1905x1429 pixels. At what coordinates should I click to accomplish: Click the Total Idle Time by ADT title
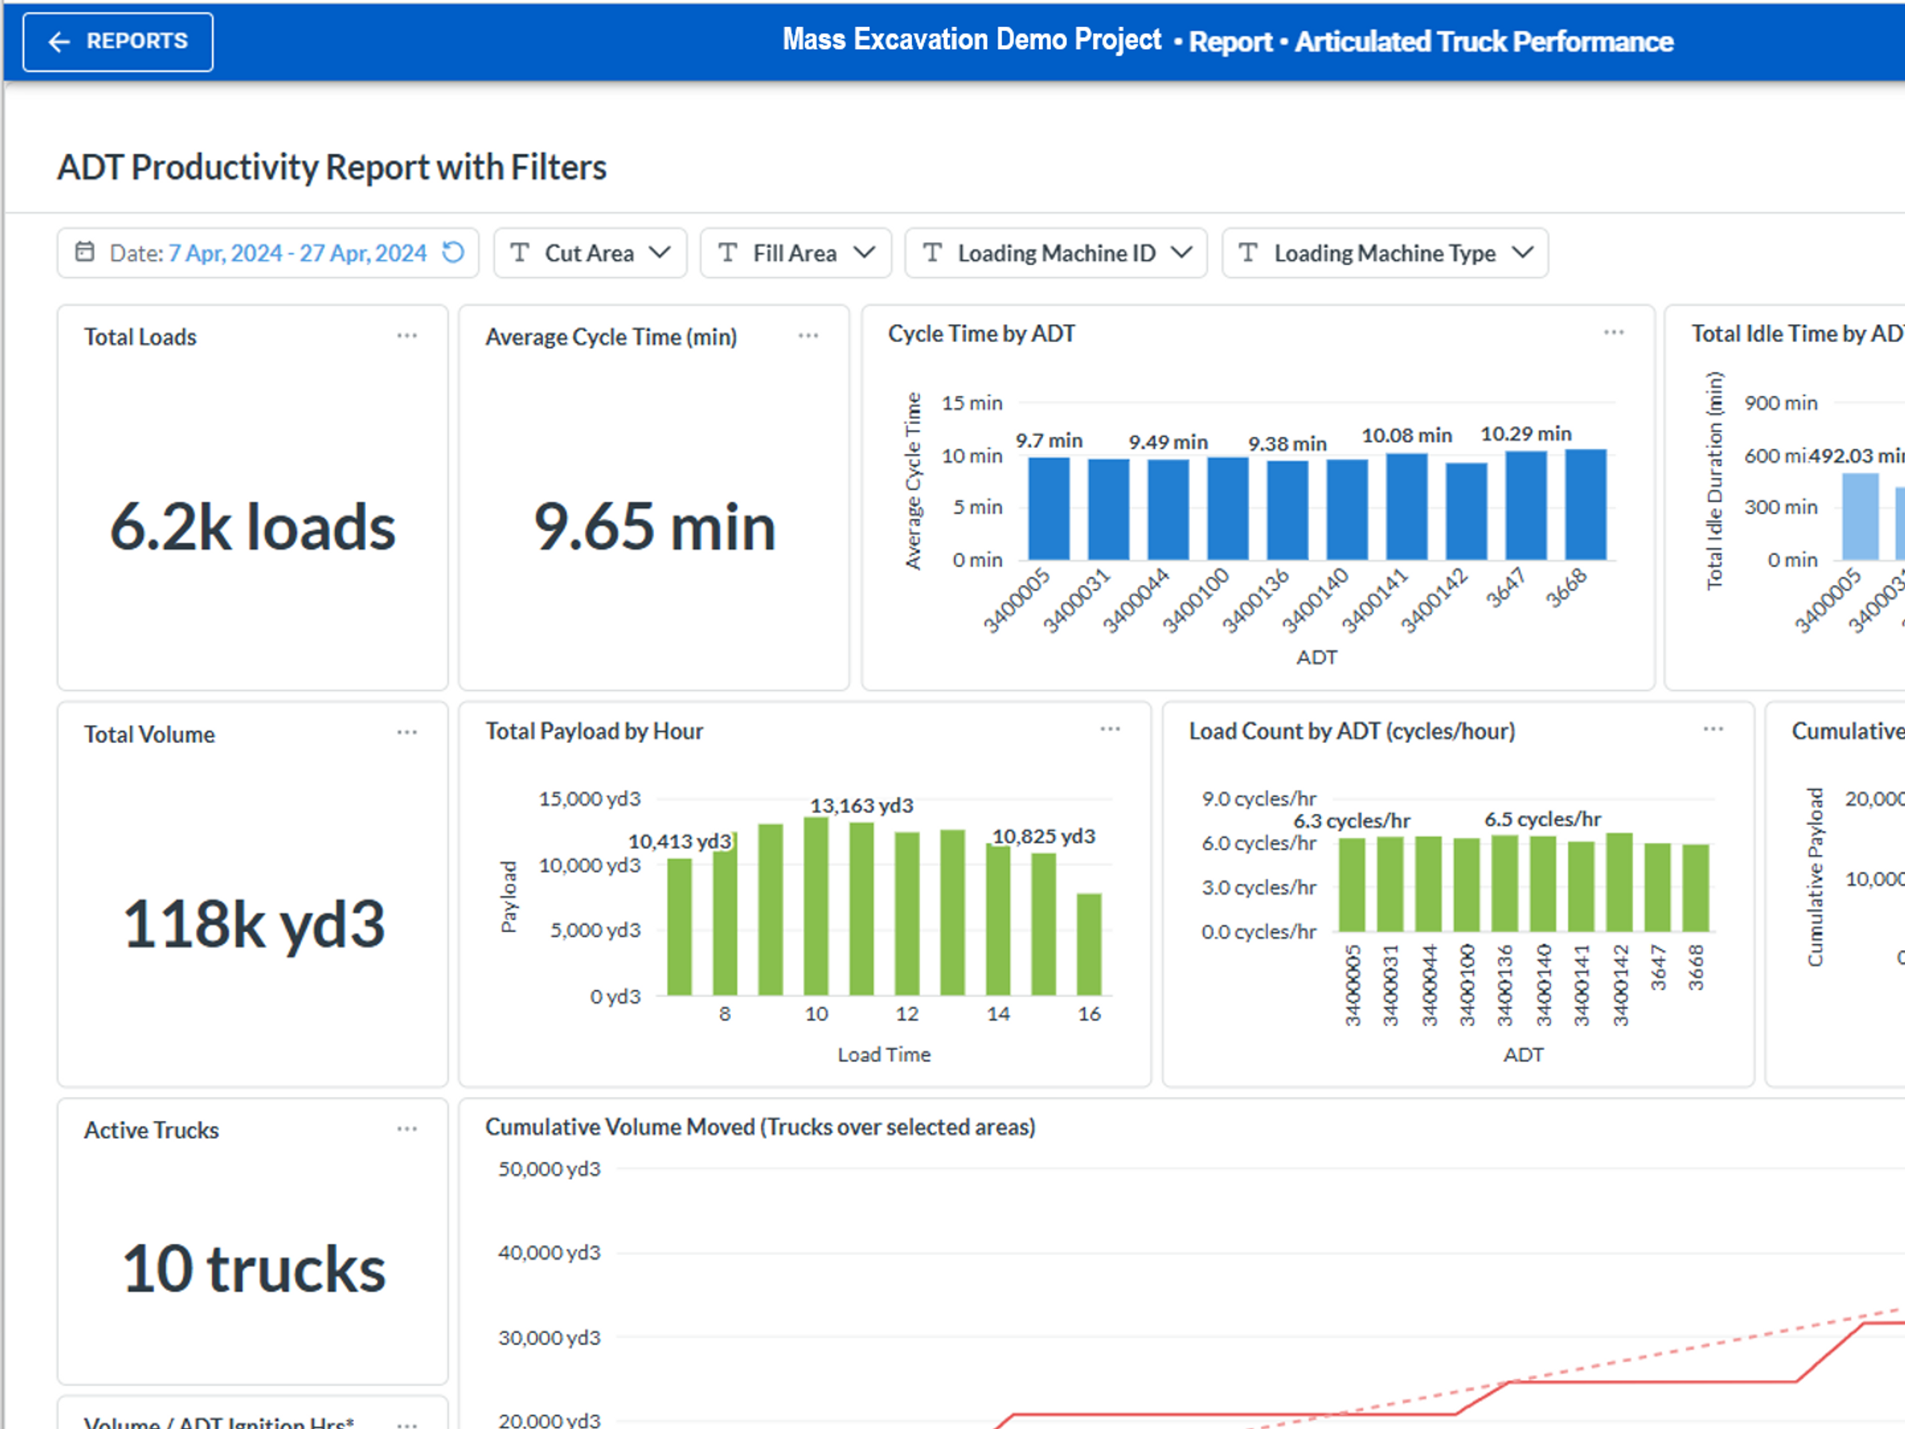pos(1798,333)
